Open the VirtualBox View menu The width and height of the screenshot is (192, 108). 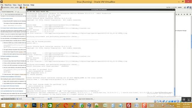coord(14,5)
